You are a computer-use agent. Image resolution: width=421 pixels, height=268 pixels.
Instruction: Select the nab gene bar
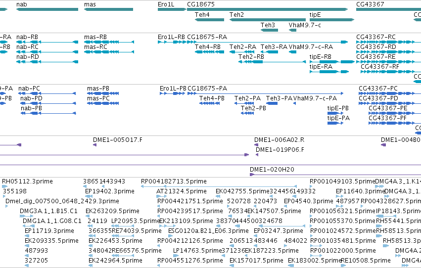(x=47, y=9)
